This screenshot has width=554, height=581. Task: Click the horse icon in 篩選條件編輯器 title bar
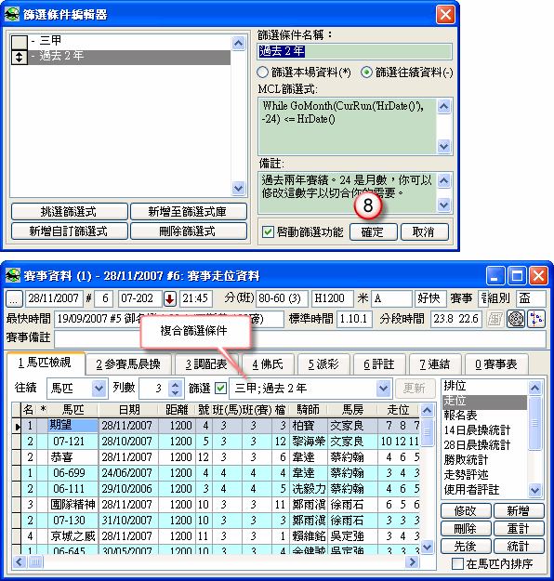[x=12, y=15]
